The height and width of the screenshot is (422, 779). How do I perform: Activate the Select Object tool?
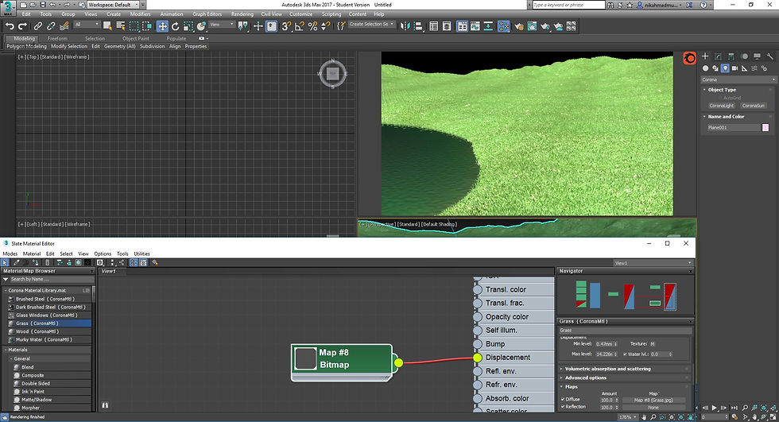tap(107, 26)
